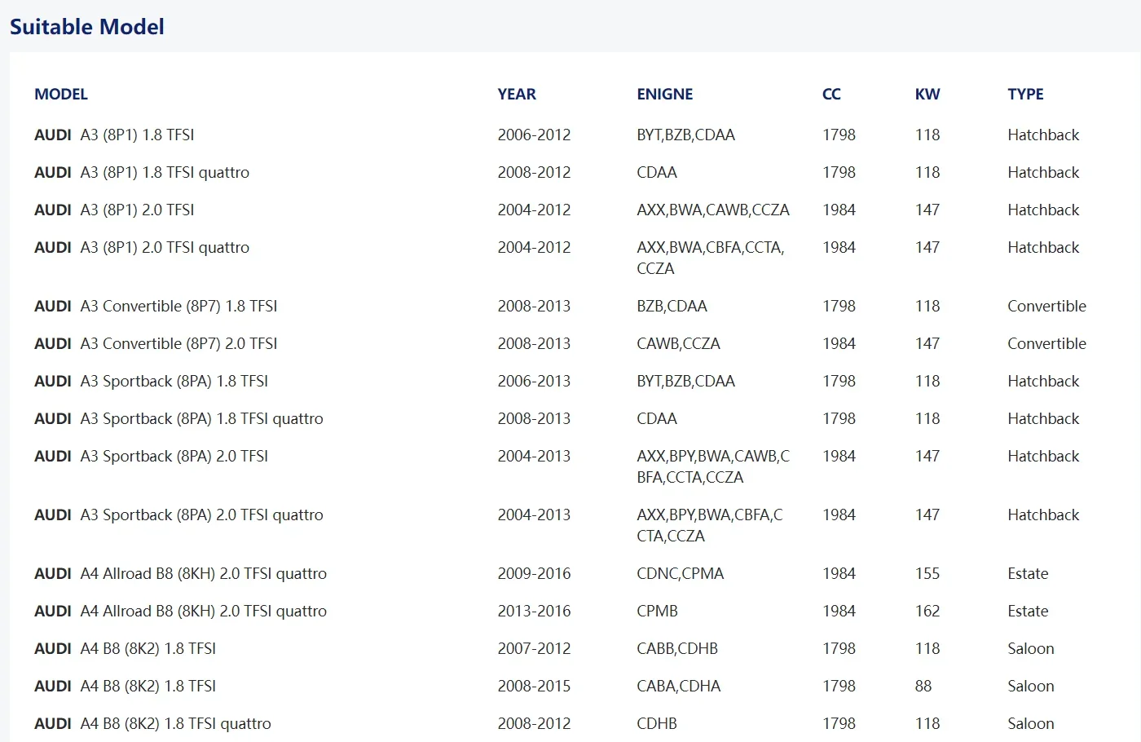Click the CC column header
The image size is (1141, 742).
coord(831,94)
